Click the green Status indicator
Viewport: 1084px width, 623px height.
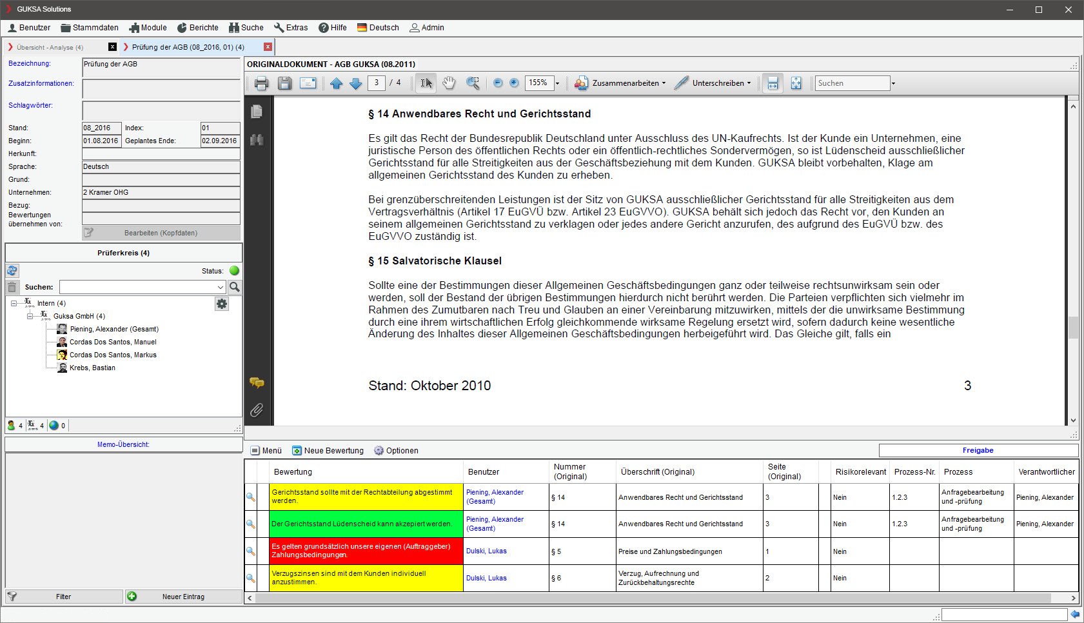tap(235, 271)
